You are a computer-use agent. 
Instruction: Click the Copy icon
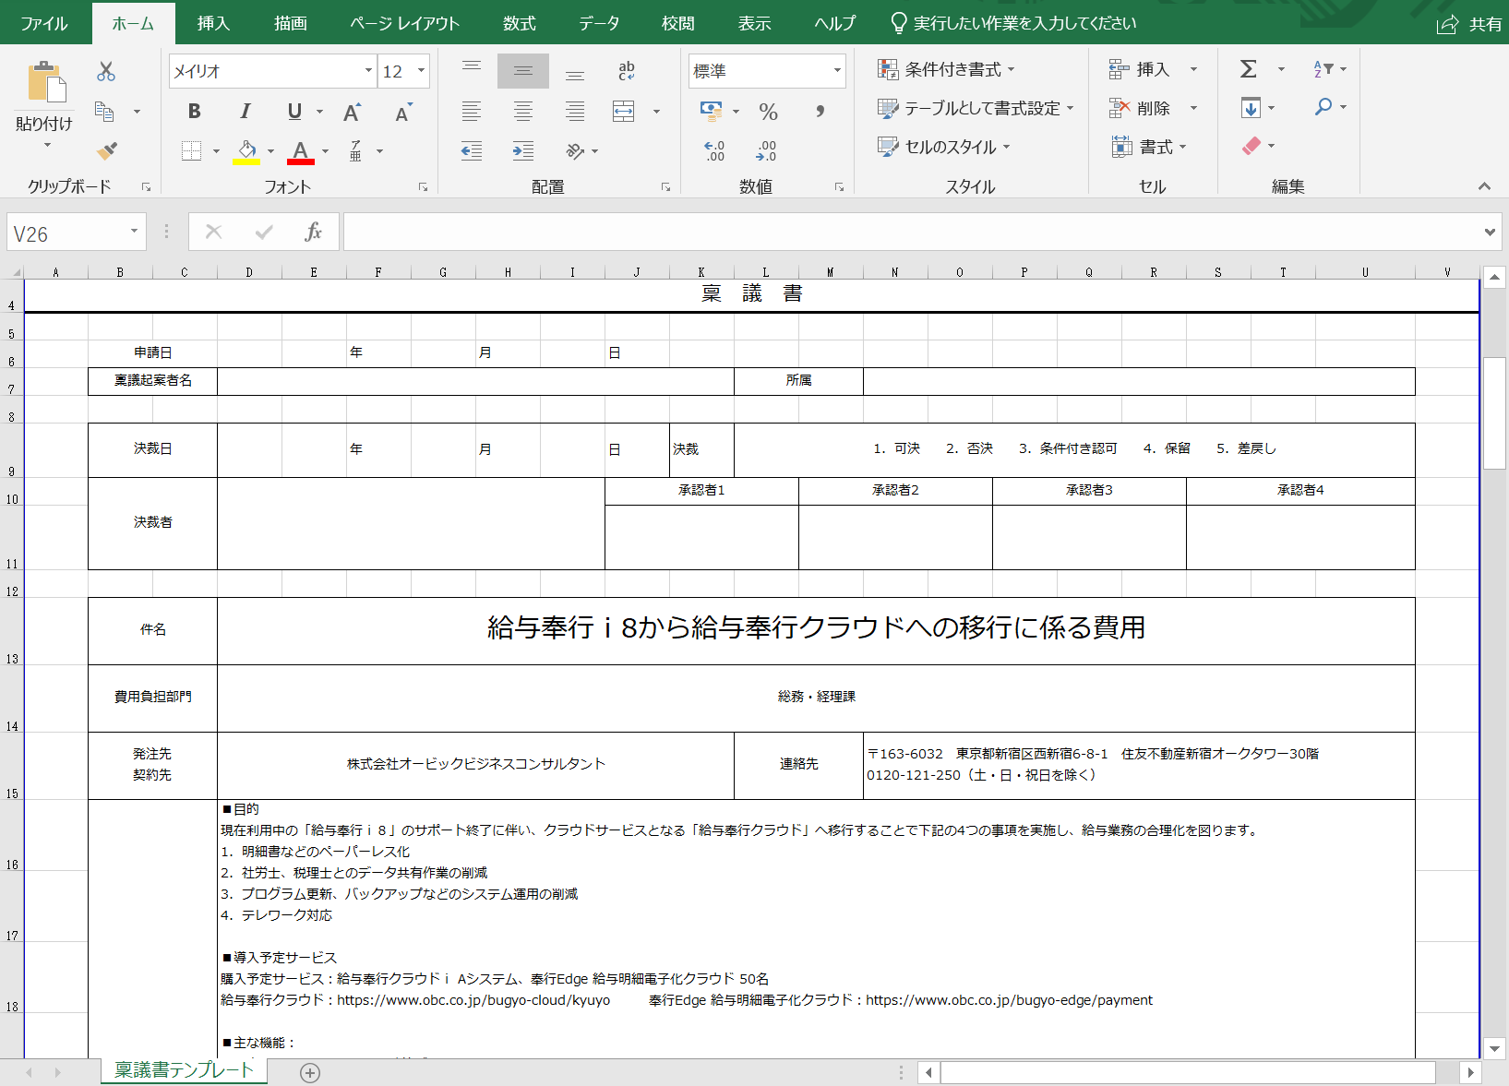(x=104, y=112)
